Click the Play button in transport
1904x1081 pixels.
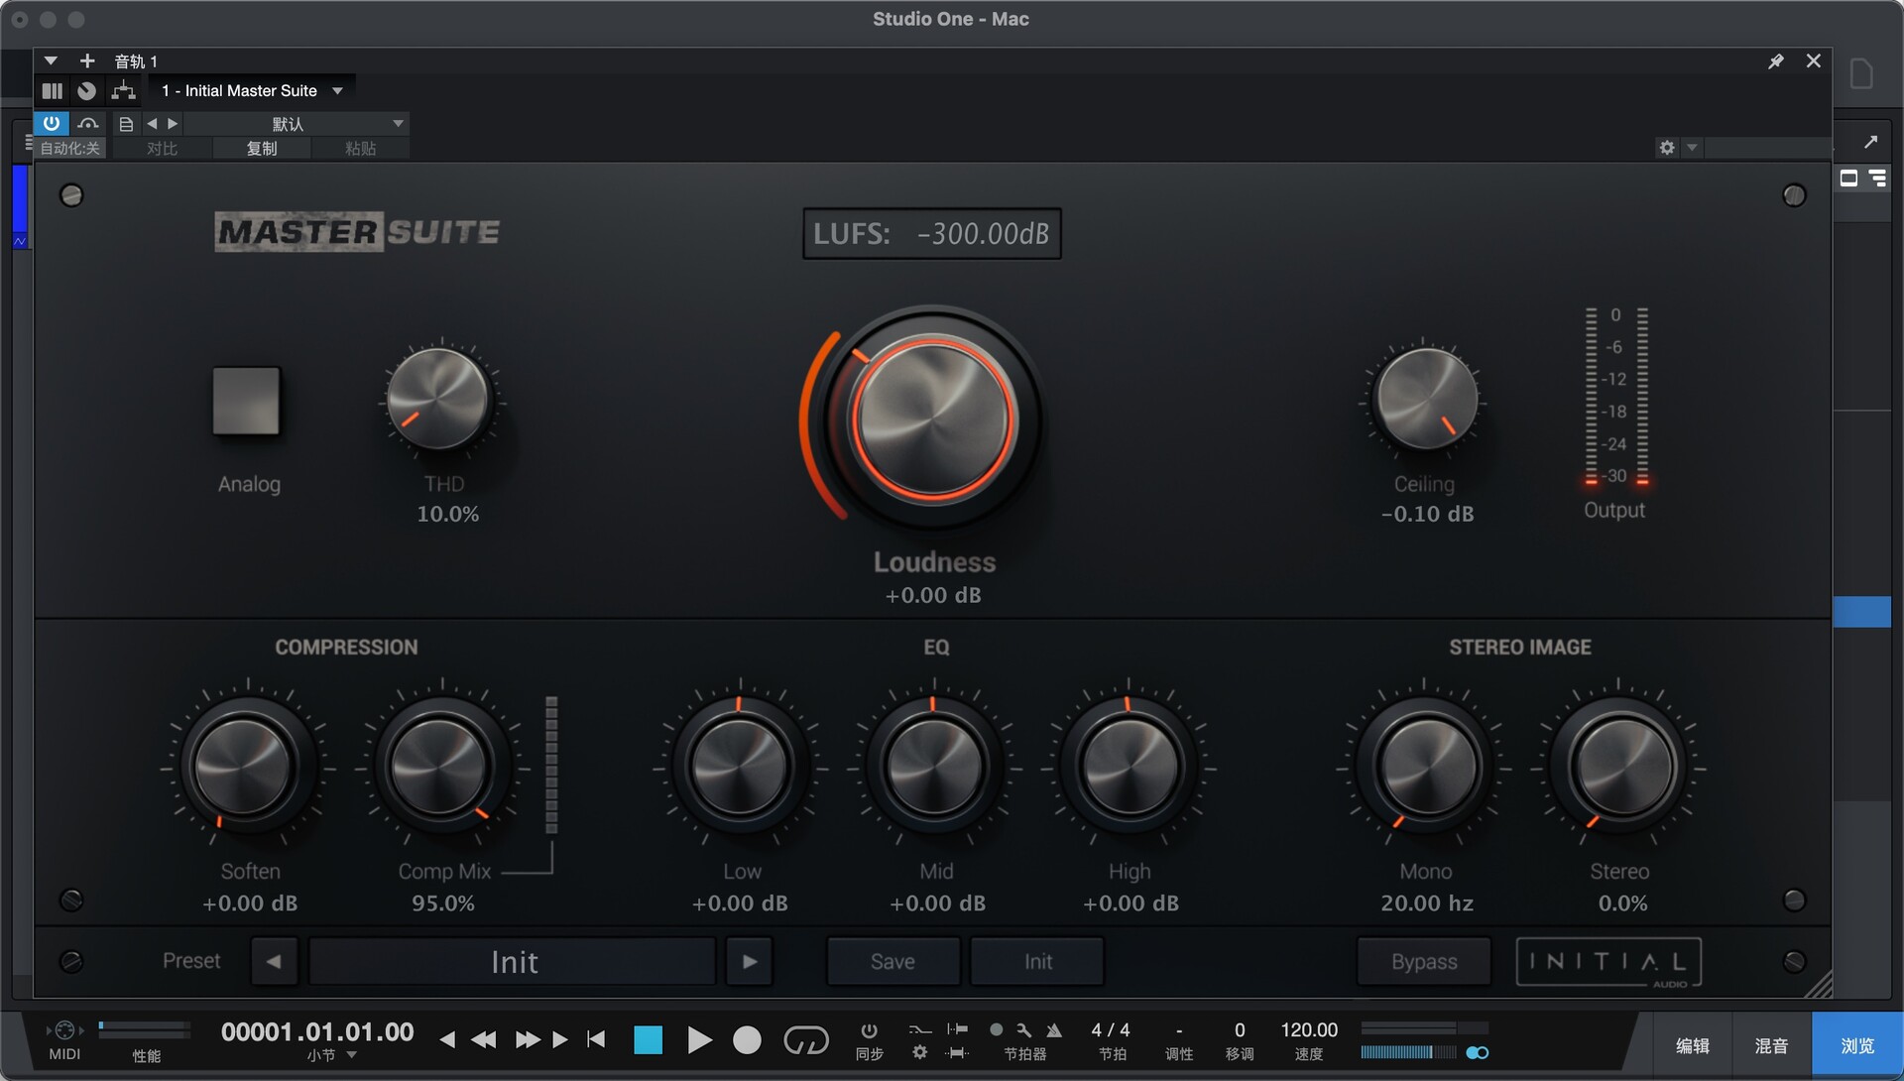click(x=699, y=1039)
